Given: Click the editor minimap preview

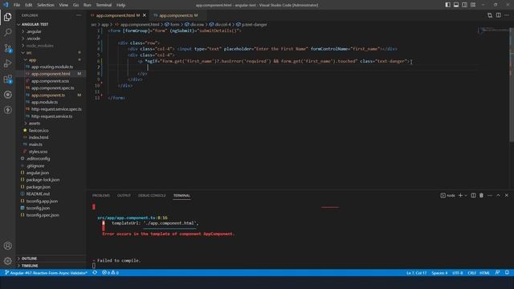Looking at the screenshot, I should click(x=493, y=31).
